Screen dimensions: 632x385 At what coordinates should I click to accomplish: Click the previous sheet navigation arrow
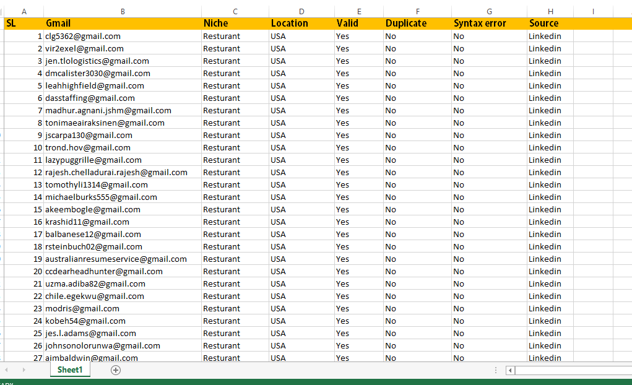pos(7,370)
